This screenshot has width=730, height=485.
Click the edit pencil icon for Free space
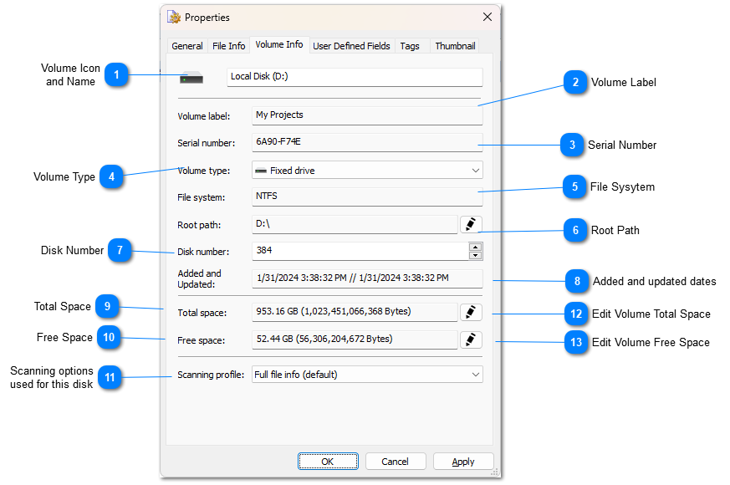471,339
